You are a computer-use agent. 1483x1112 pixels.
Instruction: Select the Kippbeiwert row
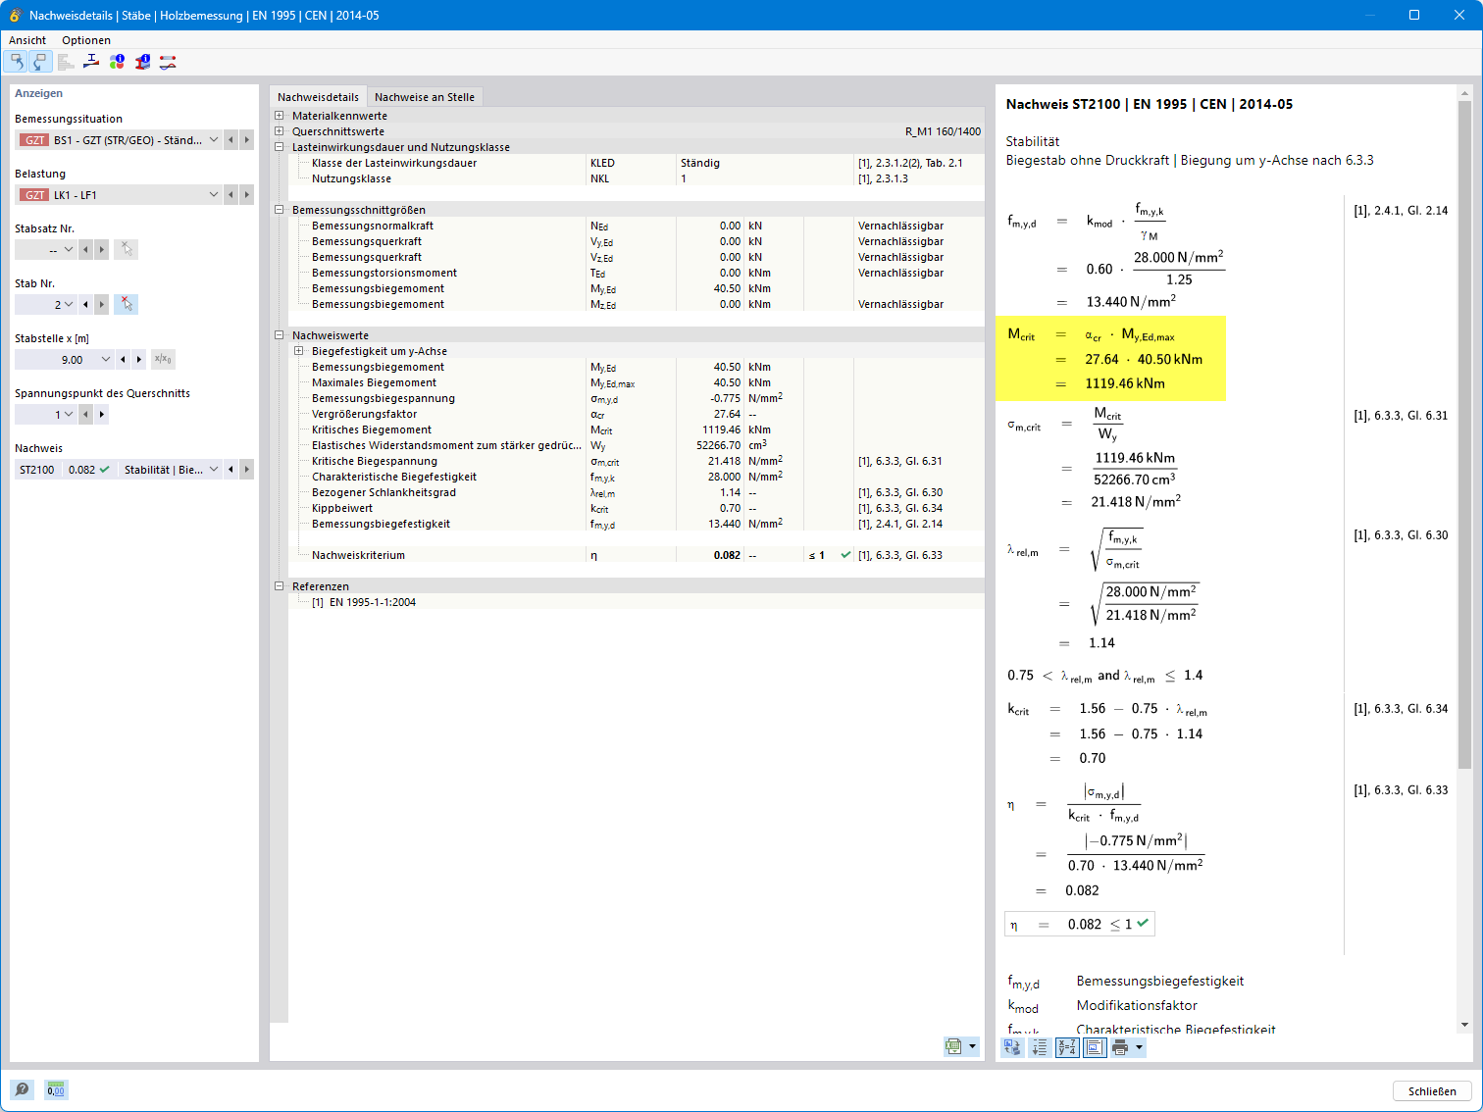pyautogui.click(x=637, y=508)
